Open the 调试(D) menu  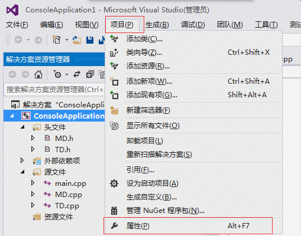pos(193,25)
